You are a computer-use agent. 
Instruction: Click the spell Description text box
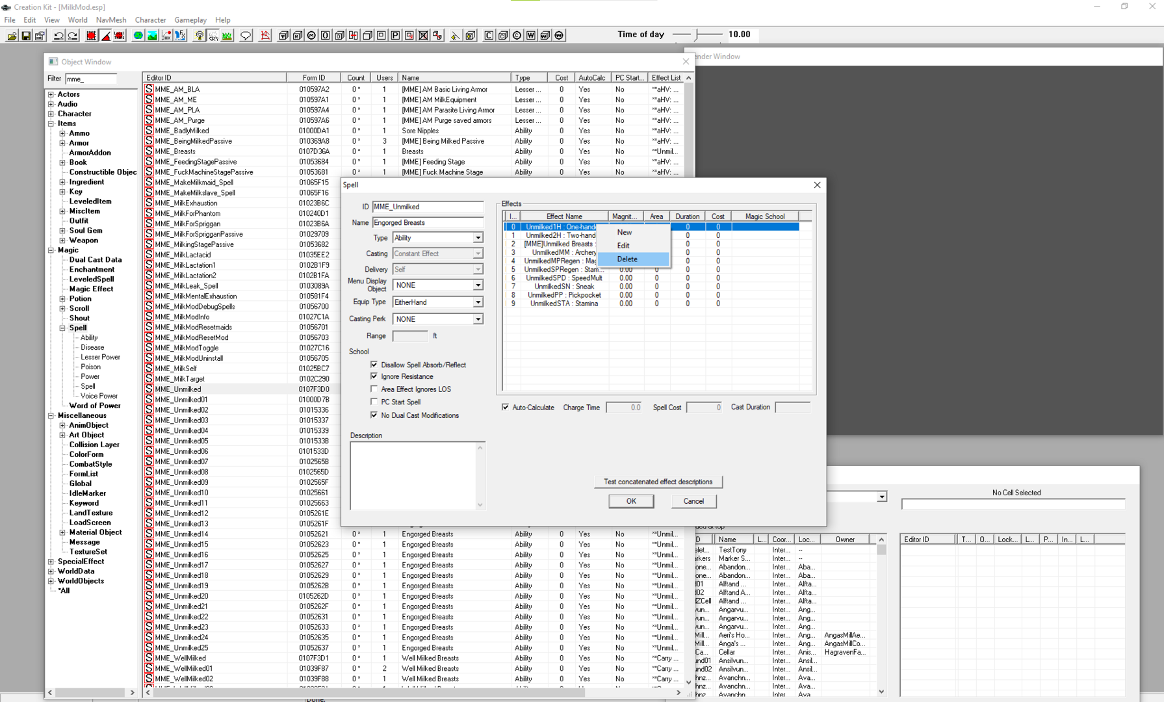pos(413,476)
